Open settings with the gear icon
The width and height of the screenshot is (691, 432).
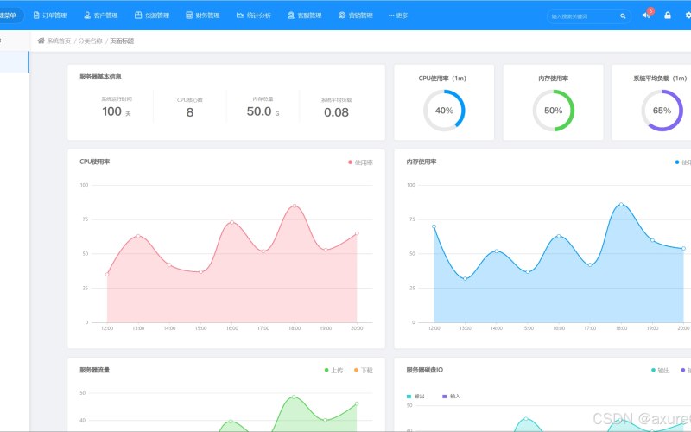tap(688, 16)
